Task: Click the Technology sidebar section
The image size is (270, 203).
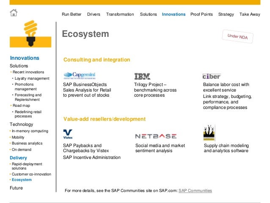Action: click(21, 124)
